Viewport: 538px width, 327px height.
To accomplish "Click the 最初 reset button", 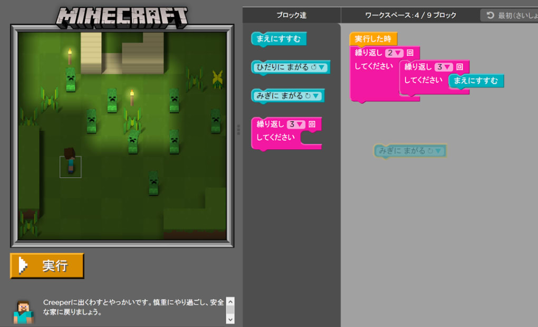I will pyautogui.click(x=508, y=15).
